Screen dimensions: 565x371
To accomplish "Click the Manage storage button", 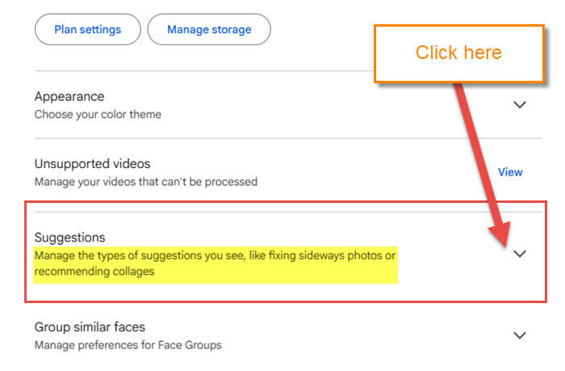I will (209, 30).
